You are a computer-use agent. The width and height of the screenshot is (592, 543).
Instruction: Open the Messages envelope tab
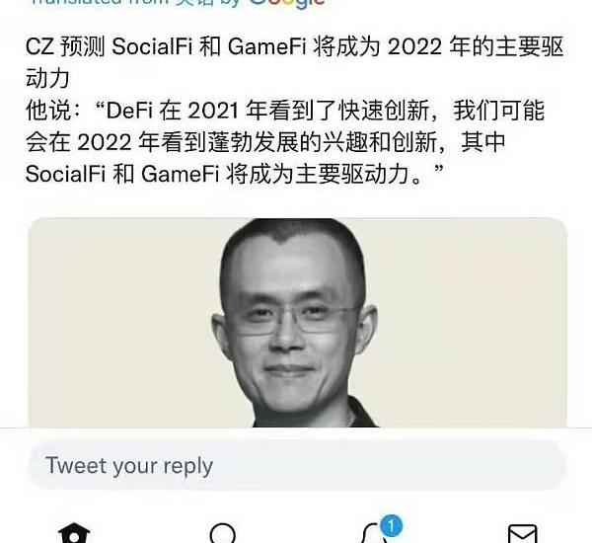pyautogui.click(x=523, y=533)
